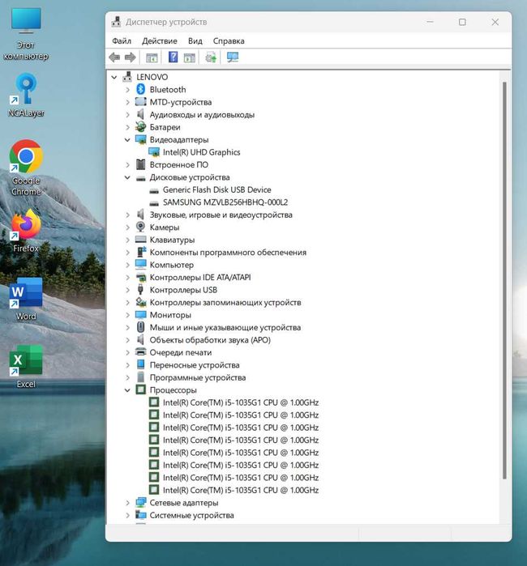
Task: Select the Компьютер category row
Action: 172,265
